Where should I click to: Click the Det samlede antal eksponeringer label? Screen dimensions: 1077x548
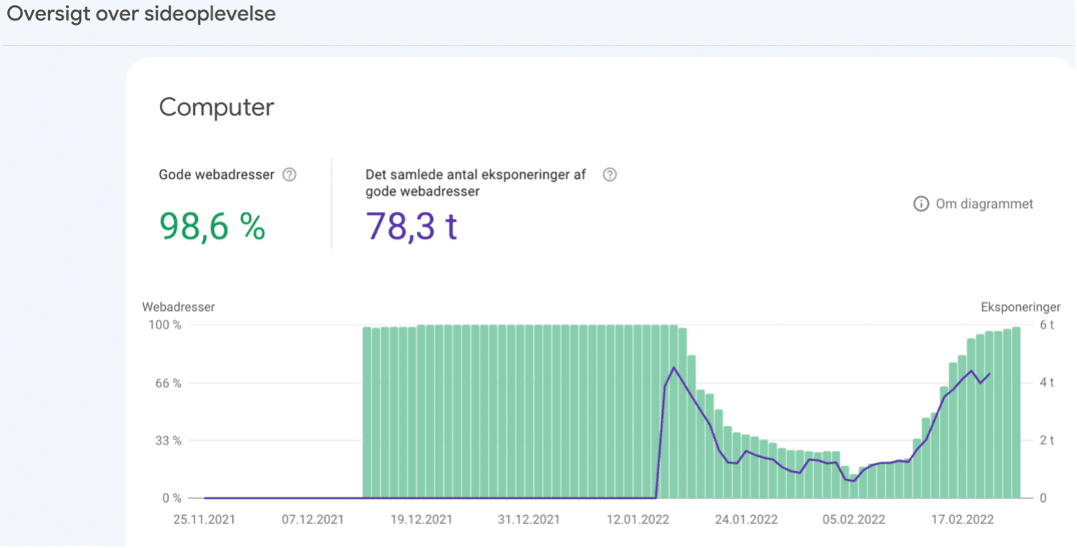476,183
